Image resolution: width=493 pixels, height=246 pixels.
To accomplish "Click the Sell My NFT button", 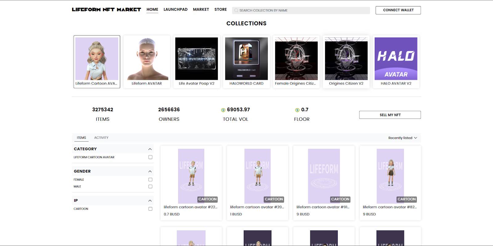I will pyautogui.click(x=390, y=115).
